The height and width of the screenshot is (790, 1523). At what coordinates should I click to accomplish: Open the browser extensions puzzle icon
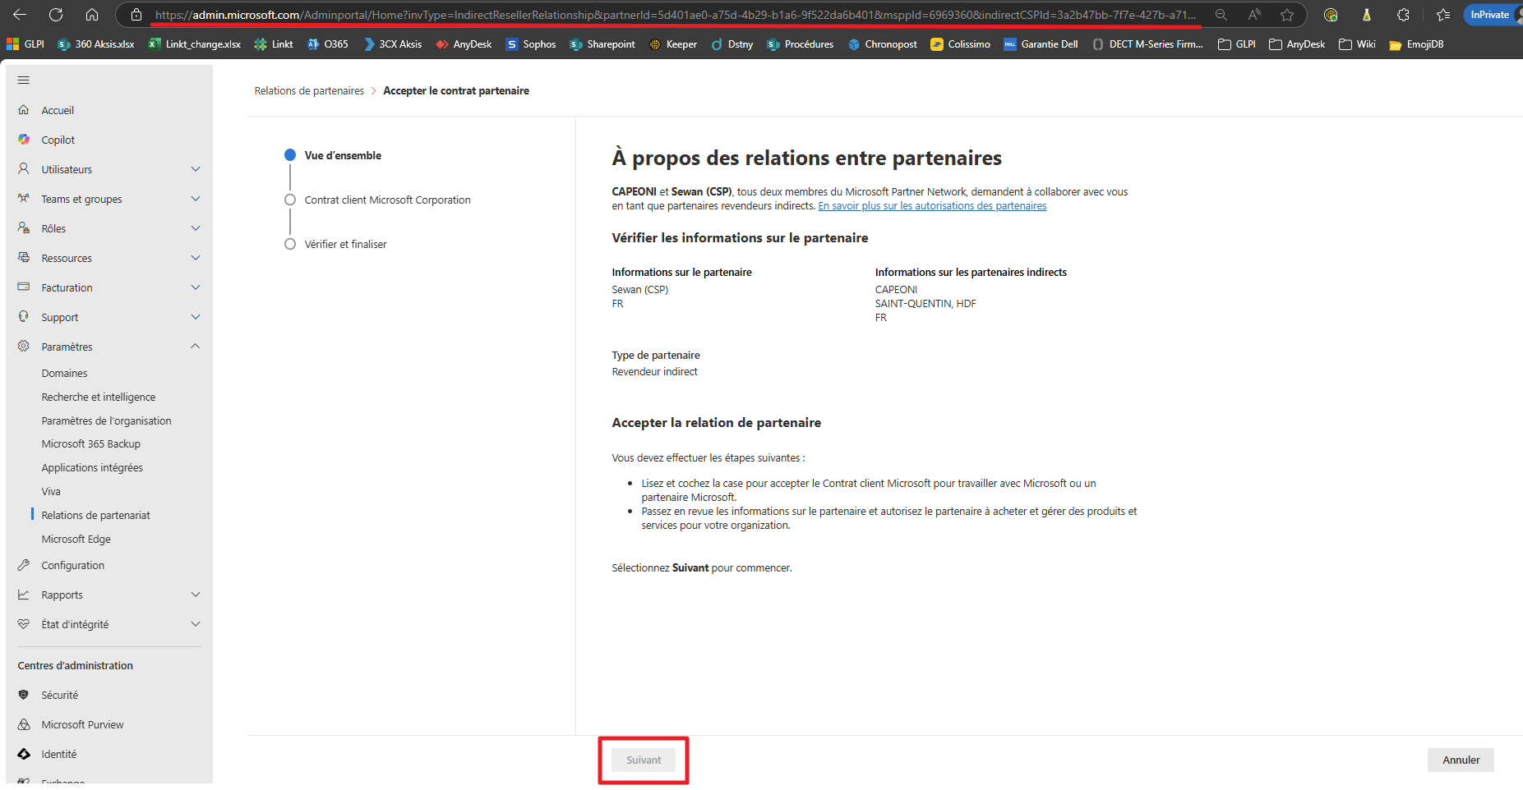[1403, 15]
